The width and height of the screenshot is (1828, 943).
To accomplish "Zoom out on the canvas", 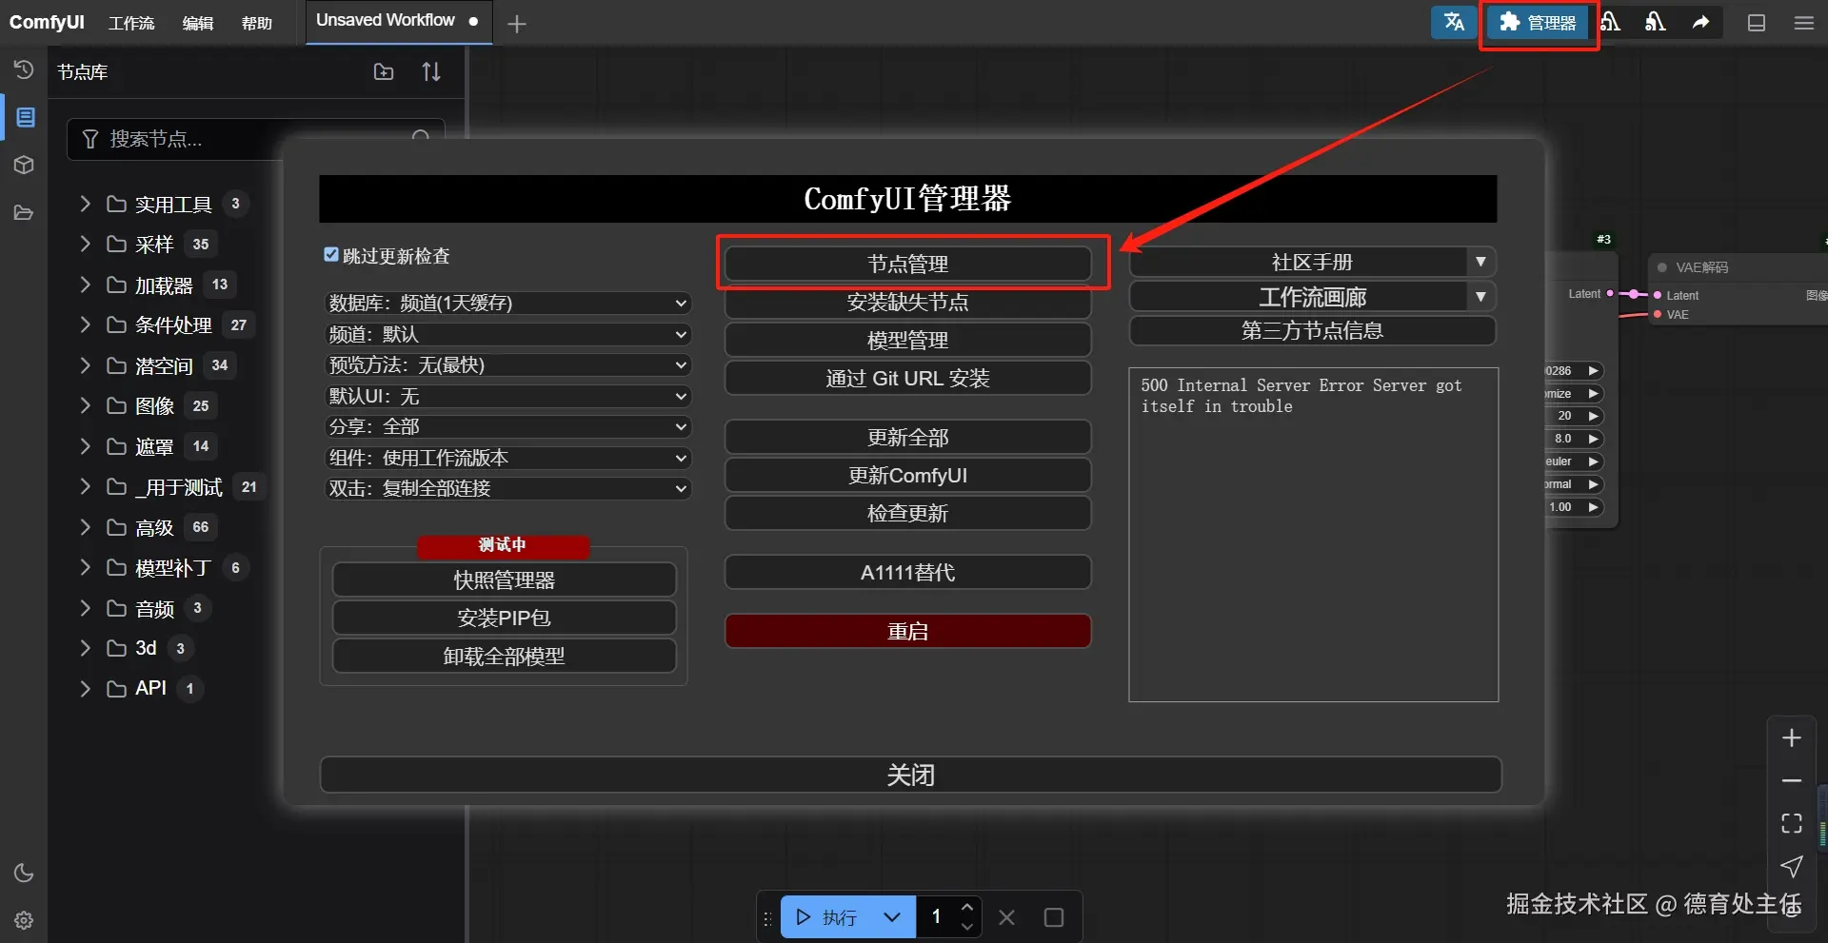I will point(1792,780).
